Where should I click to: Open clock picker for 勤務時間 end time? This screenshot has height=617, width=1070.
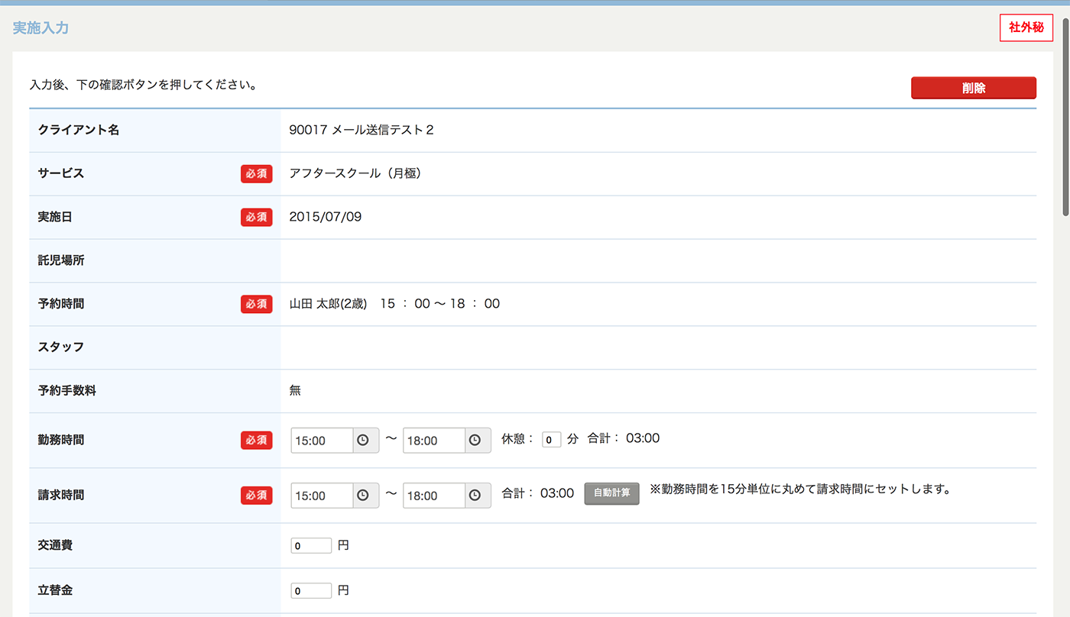pos(478,441)
